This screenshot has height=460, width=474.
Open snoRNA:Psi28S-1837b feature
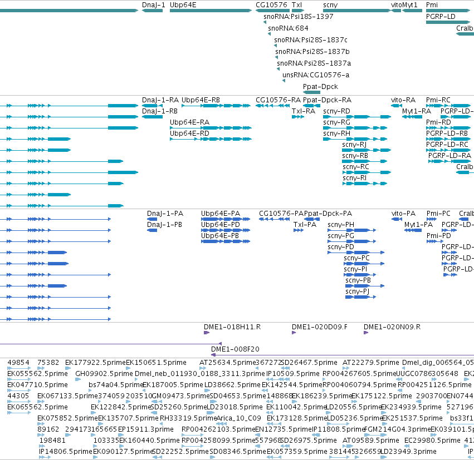pyautogui.click(x=312, y=52)
